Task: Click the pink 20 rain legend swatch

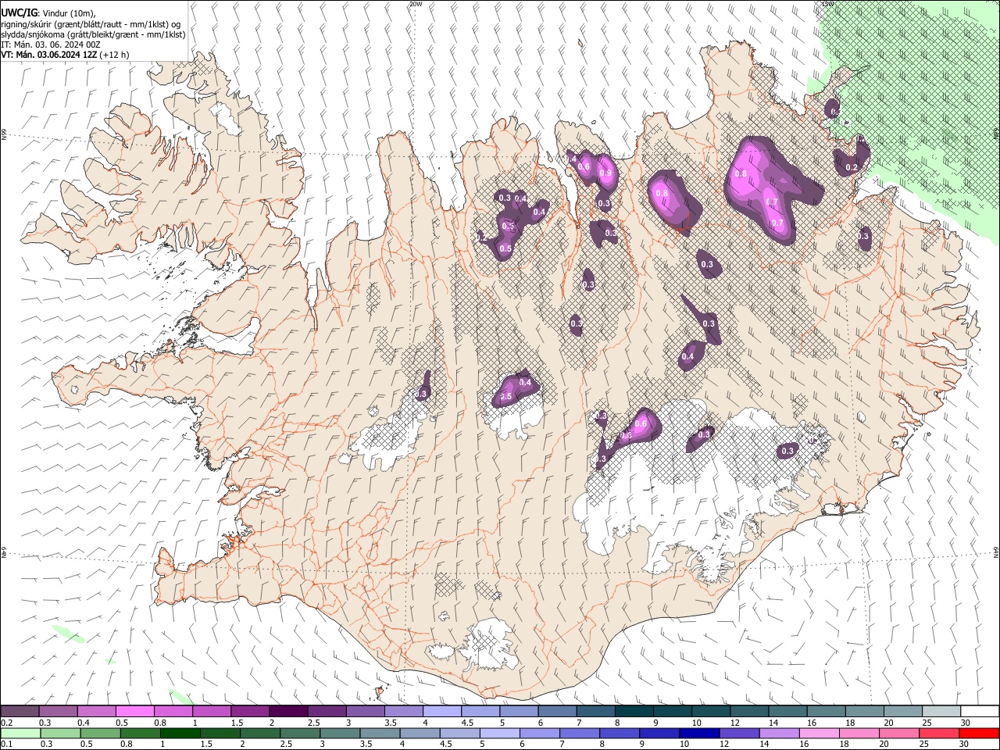Action: coord(899,734)
